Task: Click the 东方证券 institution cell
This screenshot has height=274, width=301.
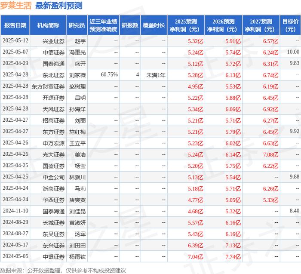Action: tap(54, 132)
